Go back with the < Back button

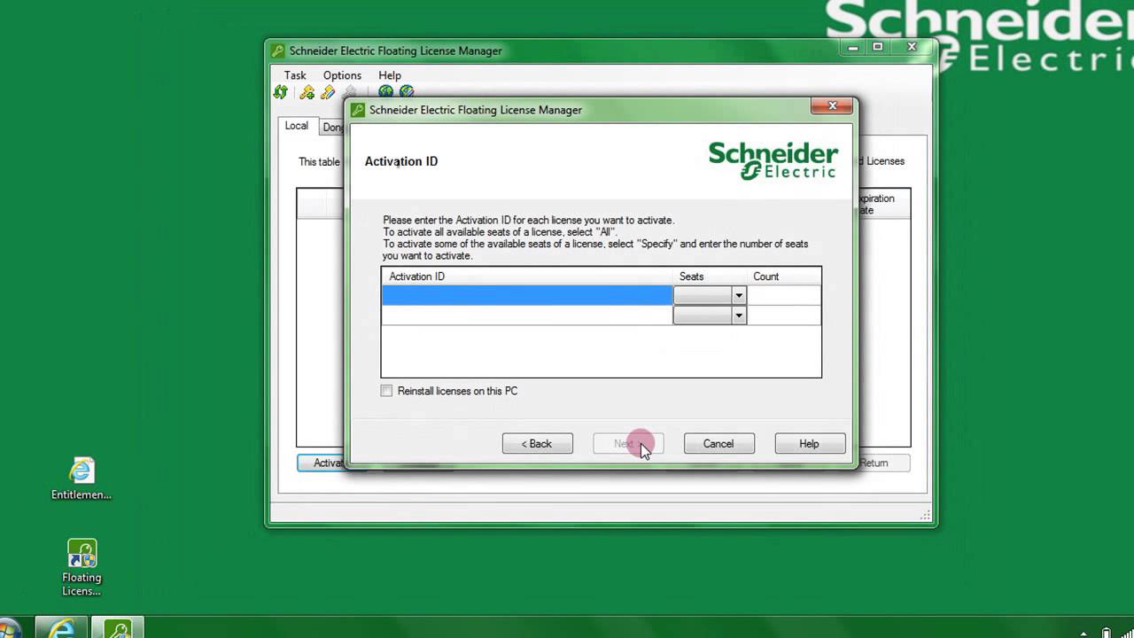pos(538,444)
